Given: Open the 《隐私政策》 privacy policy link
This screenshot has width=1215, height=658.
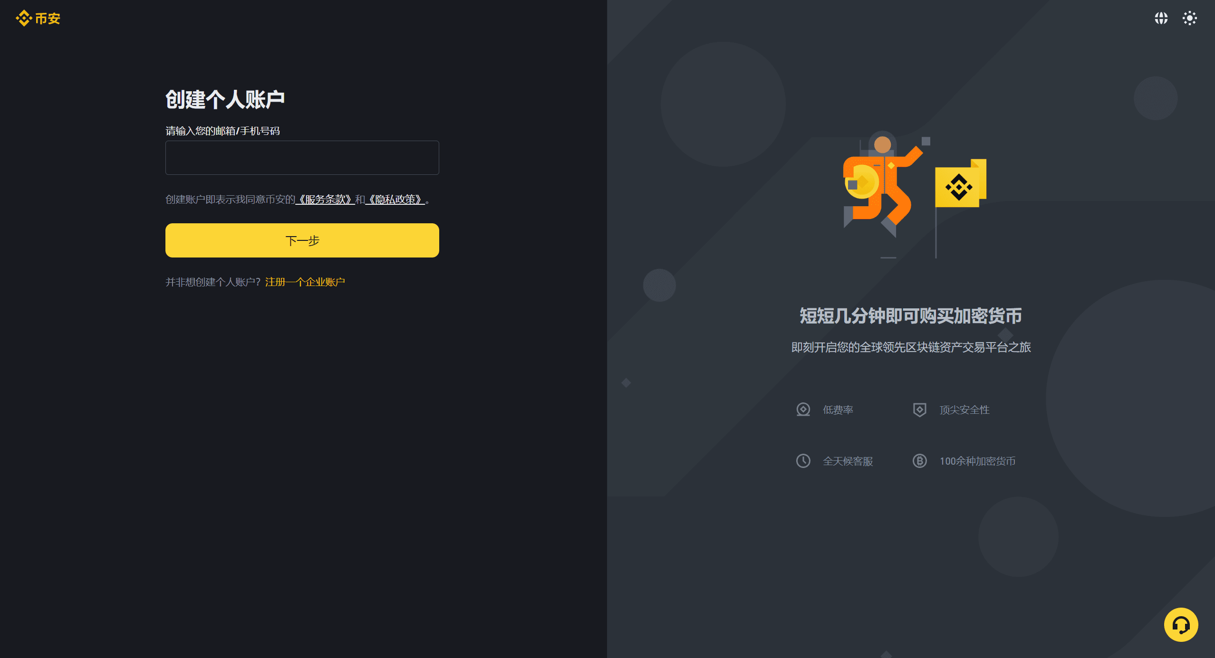Looking at the screenshot, I should [x=395, y=199].
